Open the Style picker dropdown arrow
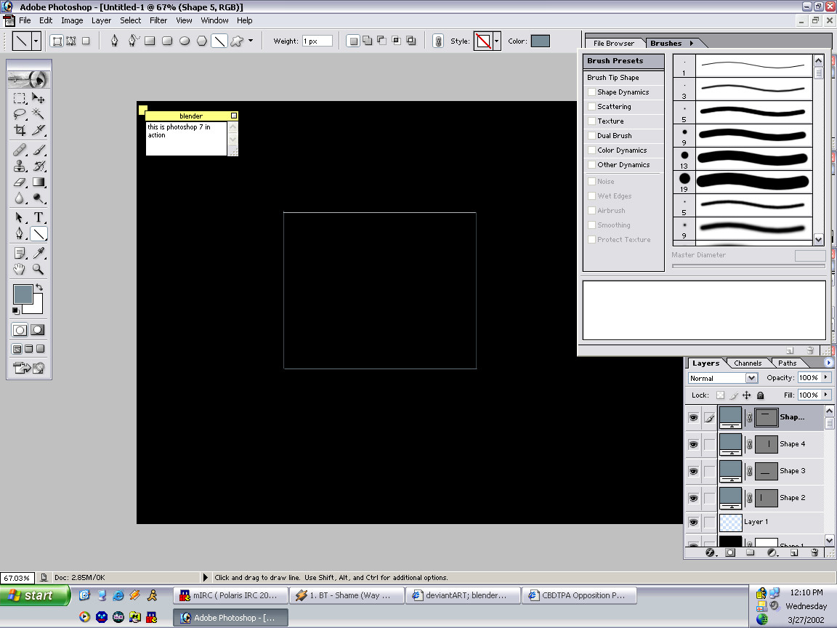 (x=497, y=41)
